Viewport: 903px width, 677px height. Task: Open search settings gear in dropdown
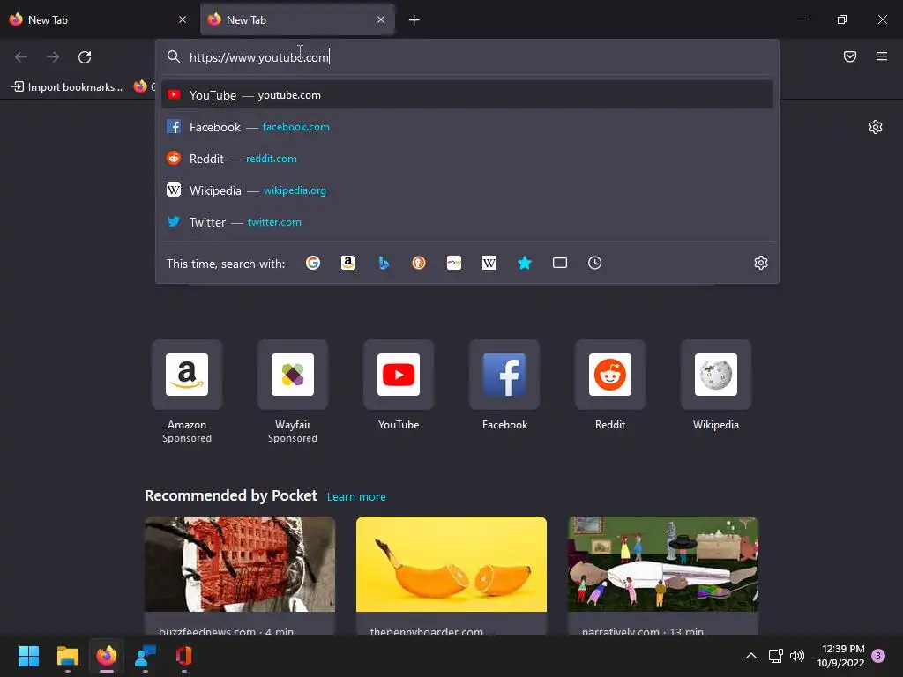pos(761,263)
